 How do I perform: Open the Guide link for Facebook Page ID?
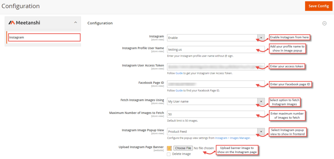(x=179, y=90)
